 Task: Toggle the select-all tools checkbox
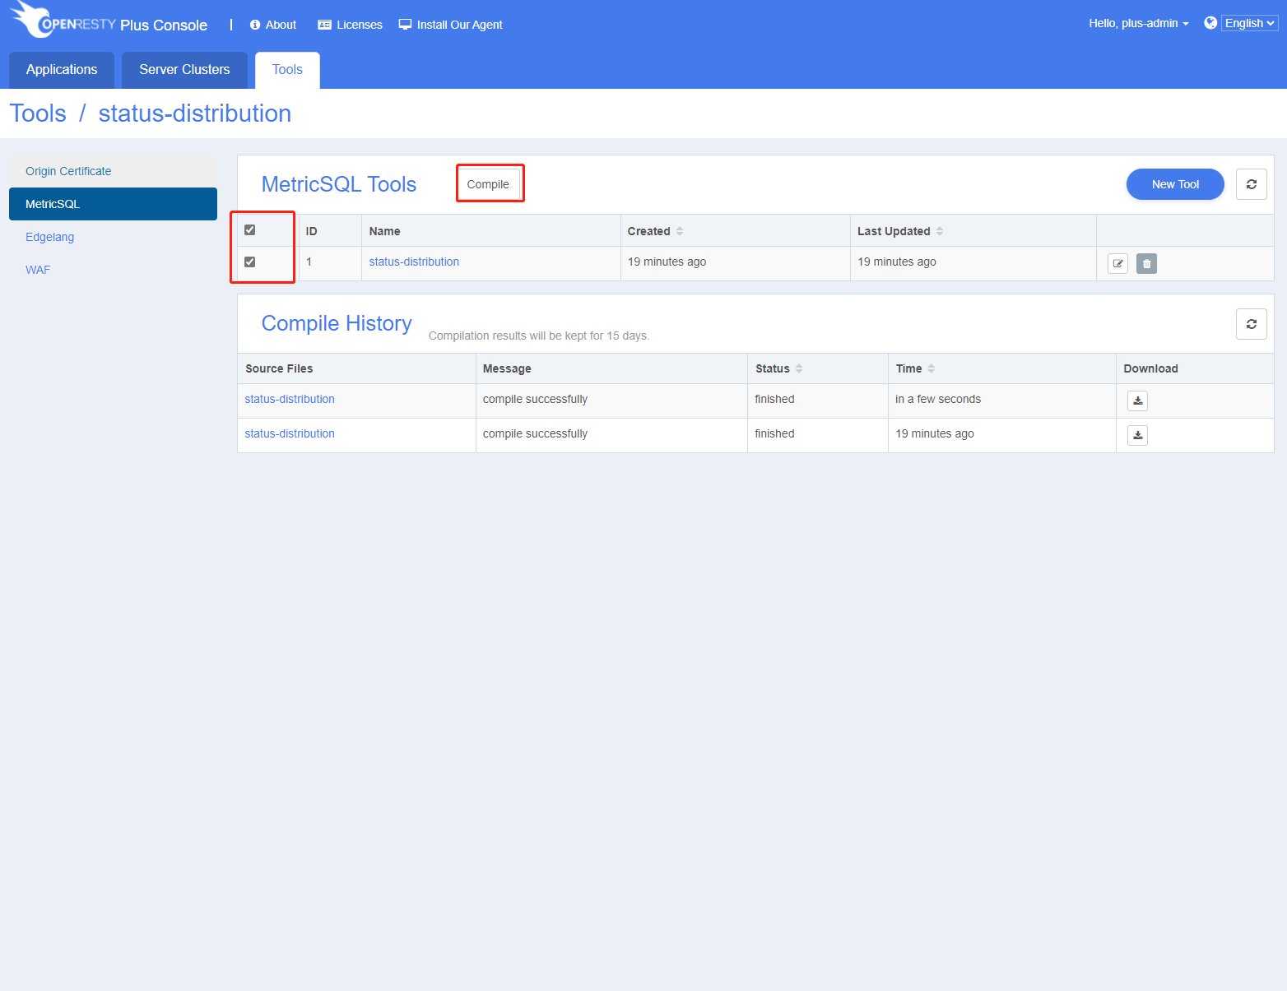click(250, 230)
